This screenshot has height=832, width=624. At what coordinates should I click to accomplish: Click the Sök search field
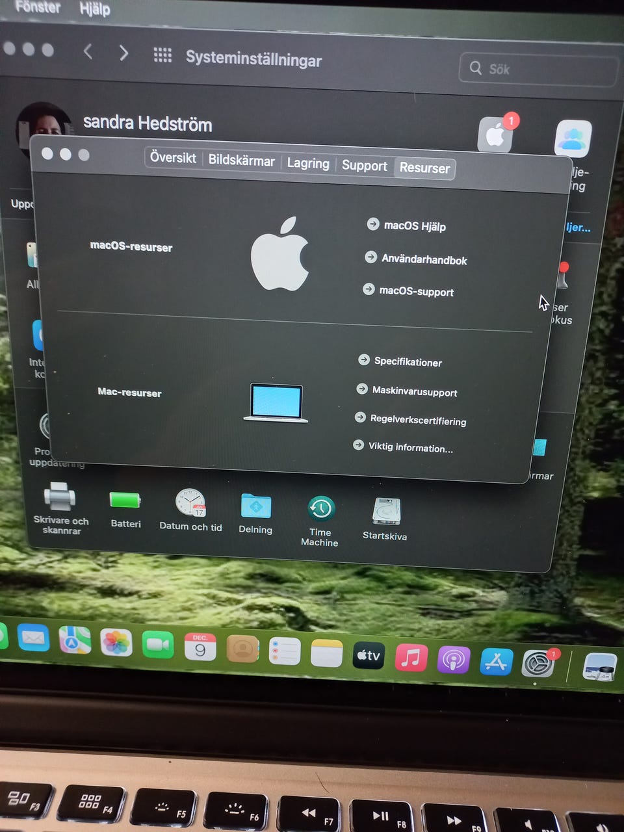[x=538, y=70]
